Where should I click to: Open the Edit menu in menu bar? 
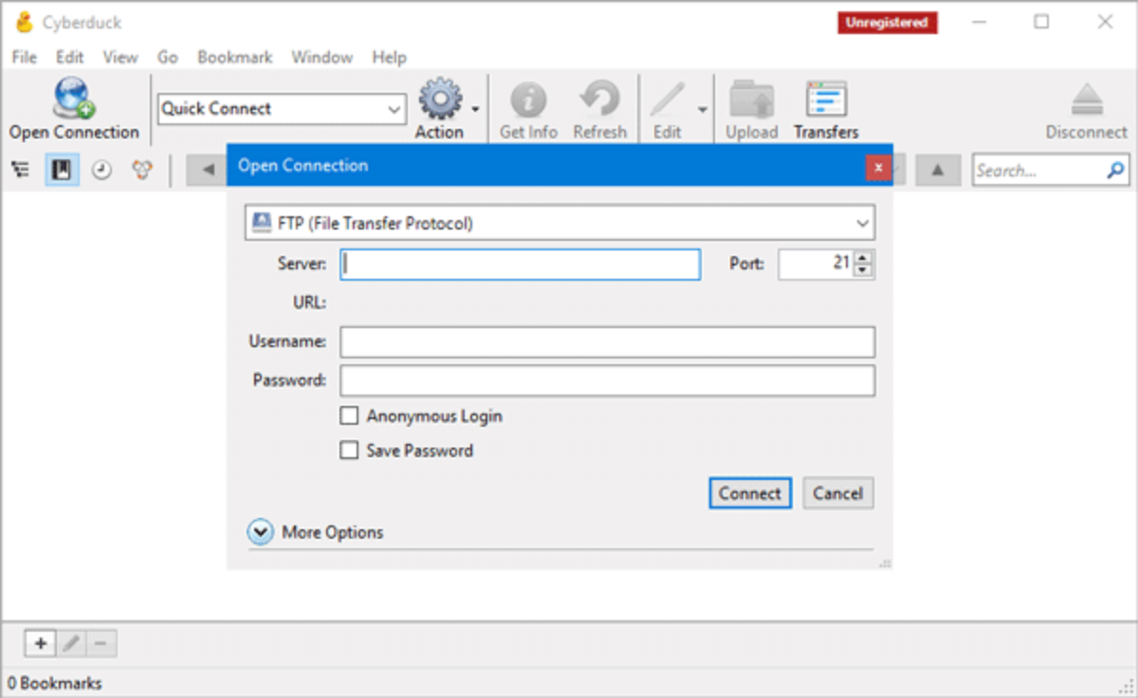click(69, 57)
